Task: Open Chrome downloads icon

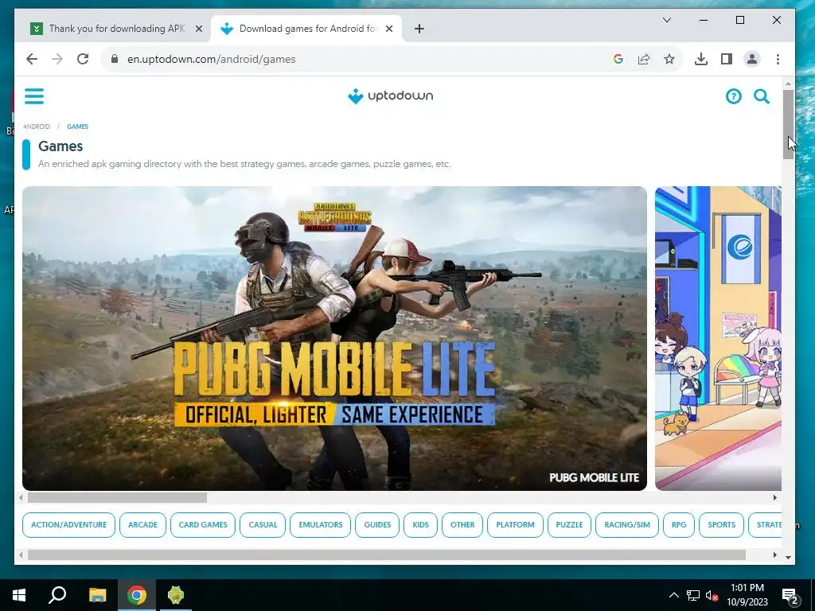Action: 700,59
